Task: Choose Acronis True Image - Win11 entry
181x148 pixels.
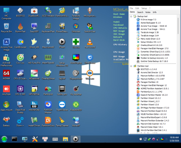Action: click(x=153, y=29)
